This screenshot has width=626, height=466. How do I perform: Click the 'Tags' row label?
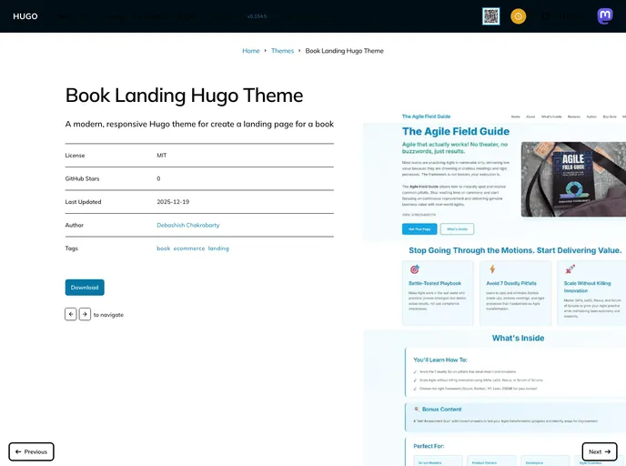(x=72, y=248)
